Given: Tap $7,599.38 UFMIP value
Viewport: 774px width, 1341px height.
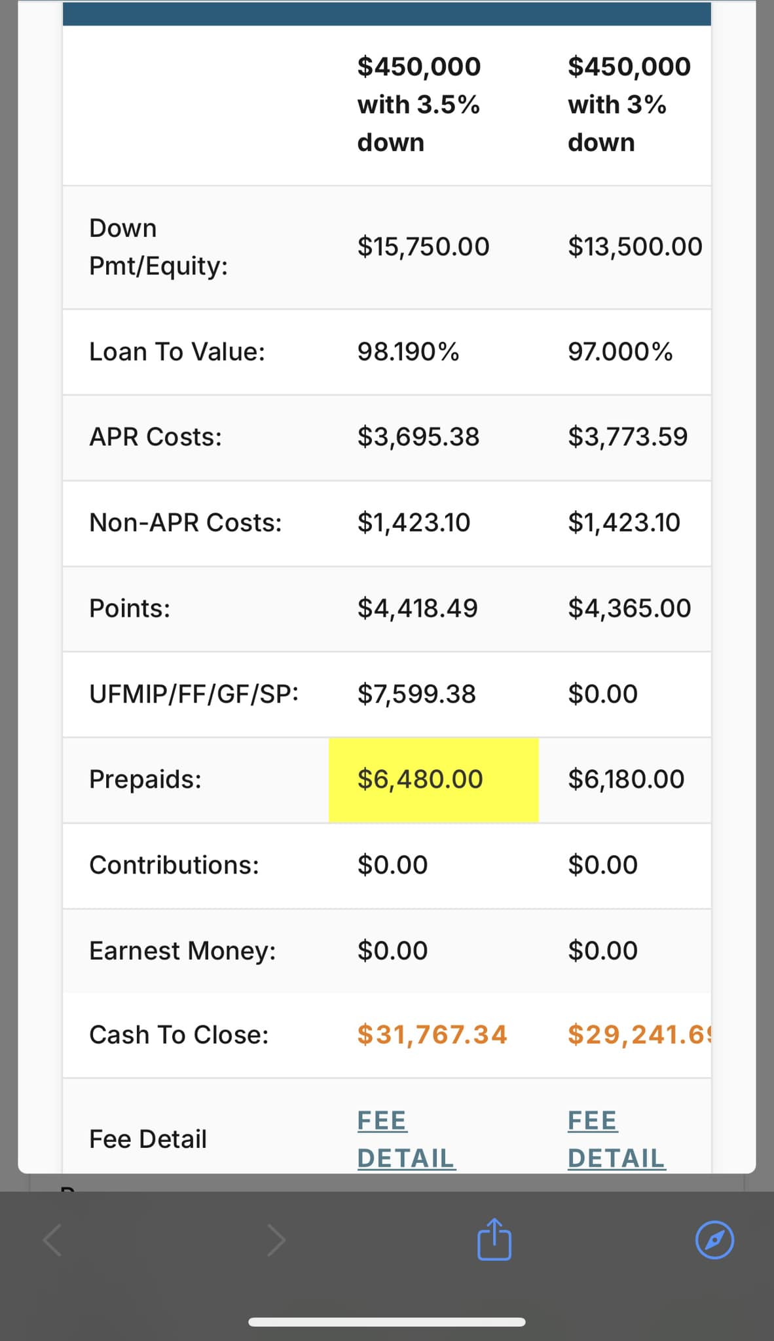Looking at the screenshot, I should click(x=416, y=694).
